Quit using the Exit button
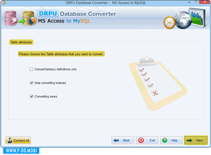211x155 pixels. click(147, 140)
